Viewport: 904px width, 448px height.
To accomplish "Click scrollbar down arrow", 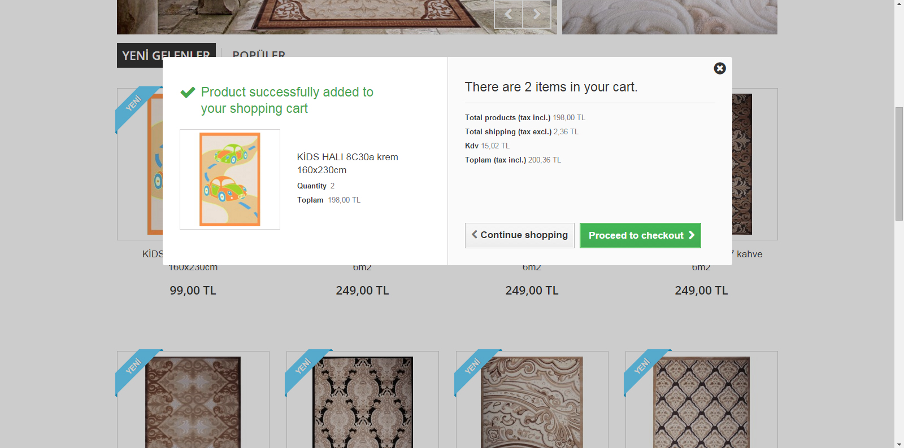I will (x=899, y=443).
